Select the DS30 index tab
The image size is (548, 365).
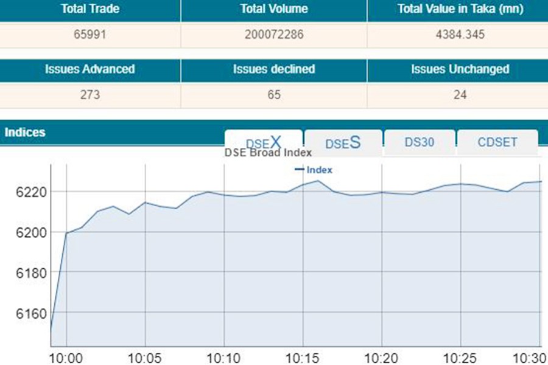(419, 141)
